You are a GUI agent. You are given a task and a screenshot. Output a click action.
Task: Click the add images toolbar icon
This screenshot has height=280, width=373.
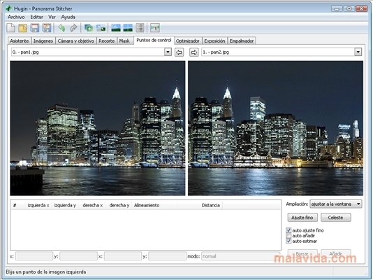click(x=89, y=28)
